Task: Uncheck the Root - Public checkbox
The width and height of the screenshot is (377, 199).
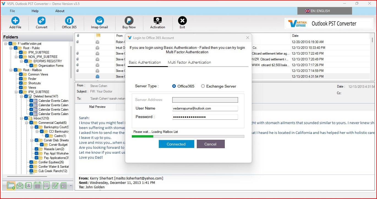Action: pos(15,48)
